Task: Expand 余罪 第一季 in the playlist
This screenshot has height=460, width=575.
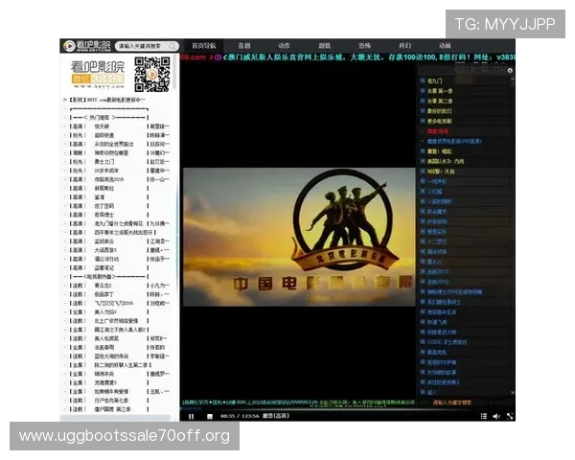Action: 423,91
